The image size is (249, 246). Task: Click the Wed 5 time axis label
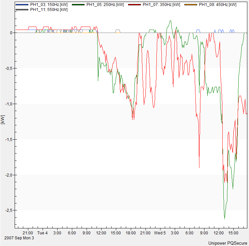(x=160, y=233)
